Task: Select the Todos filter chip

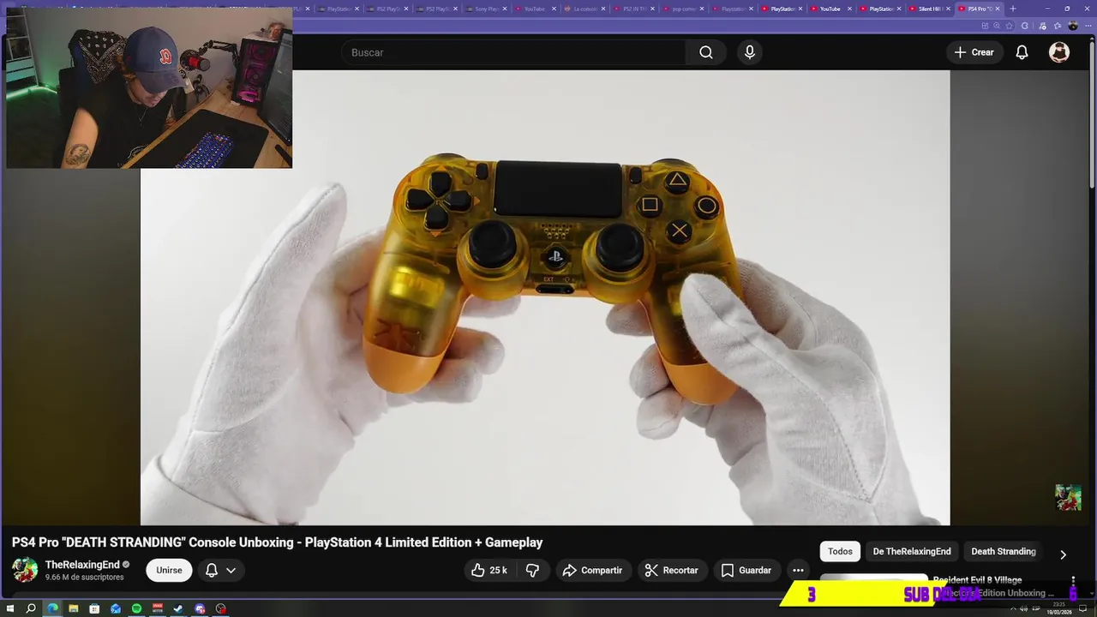Action: click(x=840, y=551)
